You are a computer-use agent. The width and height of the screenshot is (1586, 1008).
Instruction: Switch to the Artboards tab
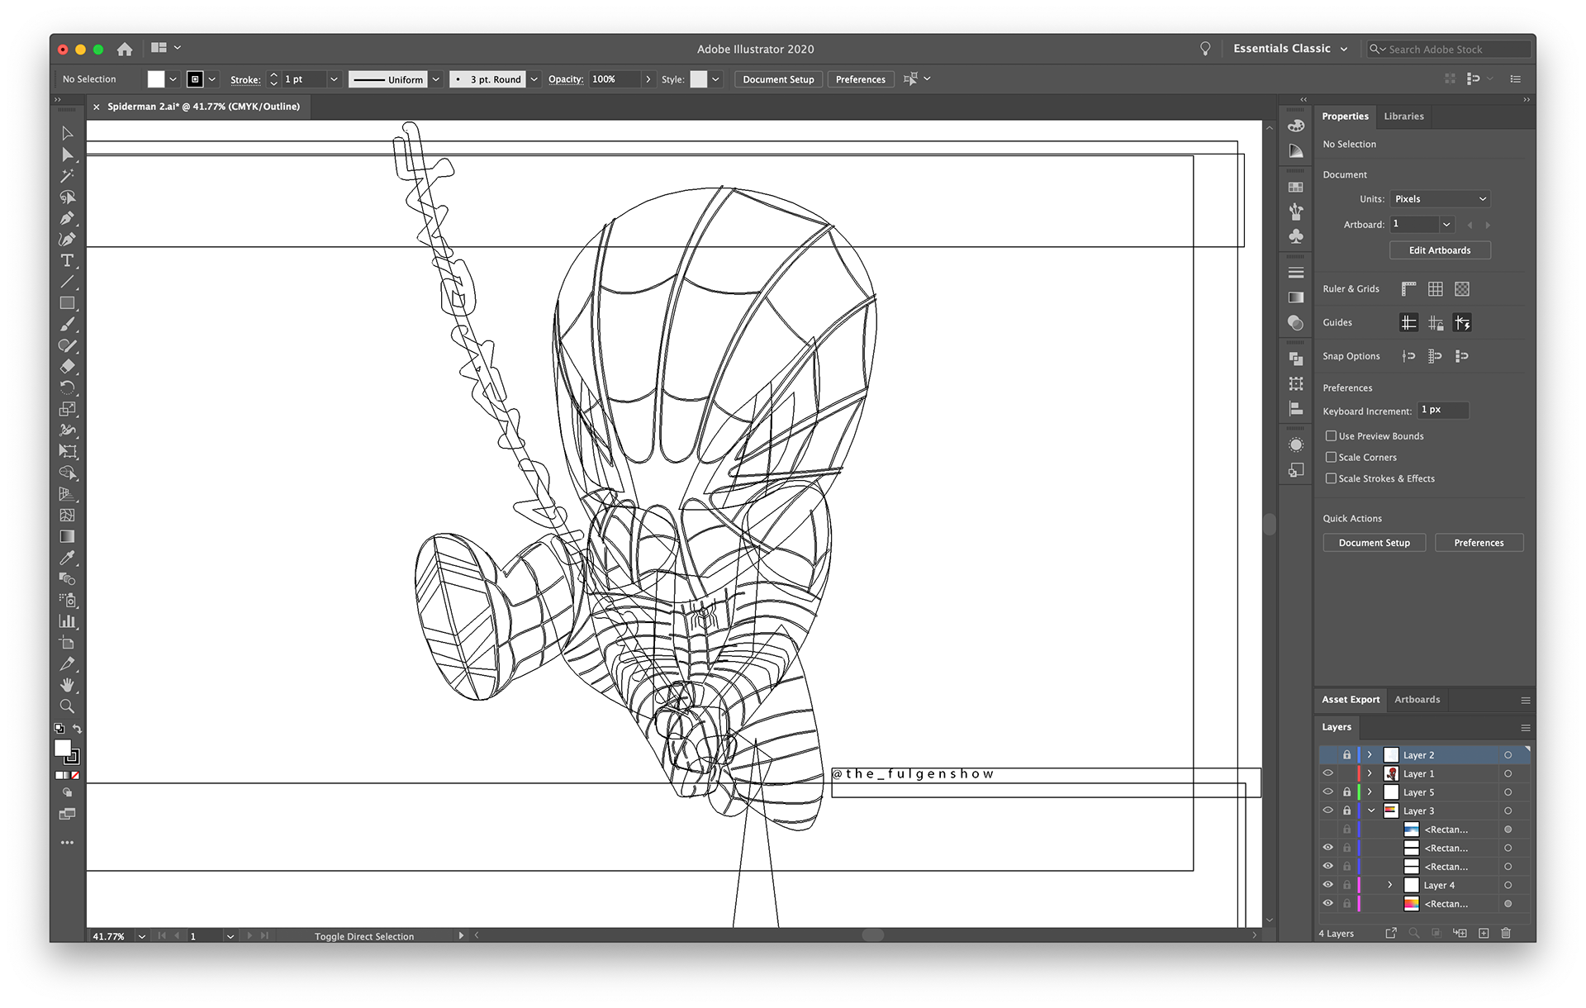tap(1417, 700)
